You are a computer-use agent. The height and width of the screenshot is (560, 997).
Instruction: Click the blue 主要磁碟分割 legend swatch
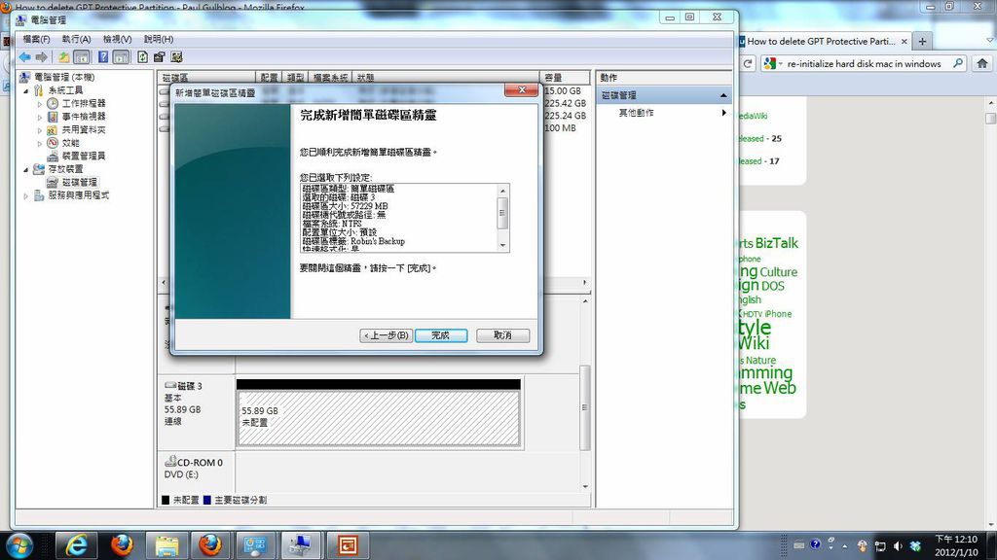(206, 501)
